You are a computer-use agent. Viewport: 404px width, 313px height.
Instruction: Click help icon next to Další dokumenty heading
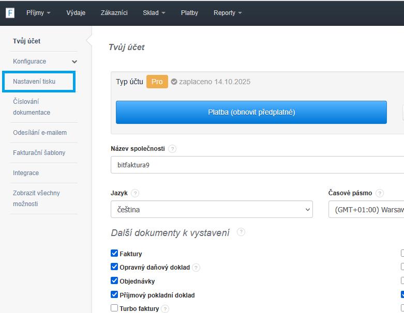241,232
